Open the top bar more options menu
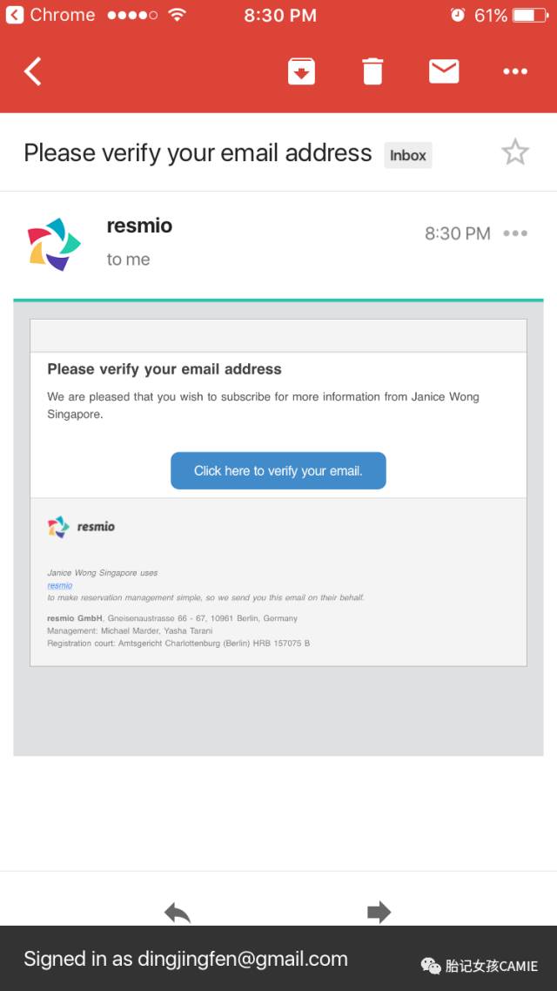 [x=515, y=71]
